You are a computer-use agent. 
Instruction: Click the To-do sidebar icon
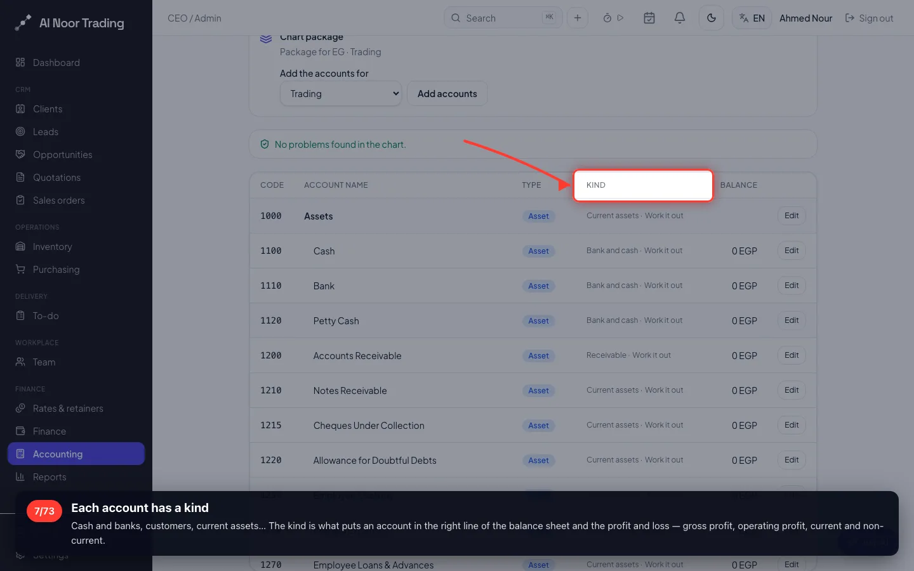20,315
